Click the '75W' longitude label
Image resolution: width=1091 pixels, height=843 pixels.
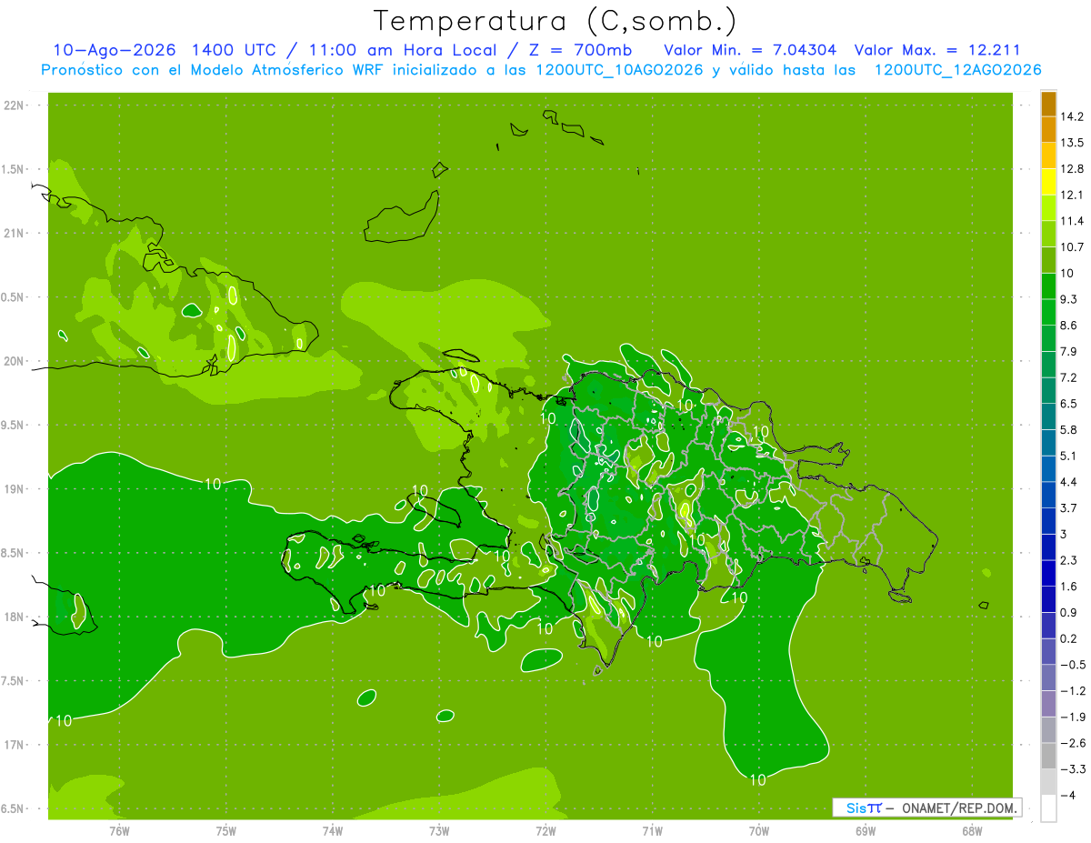click(x=226, y=831)
